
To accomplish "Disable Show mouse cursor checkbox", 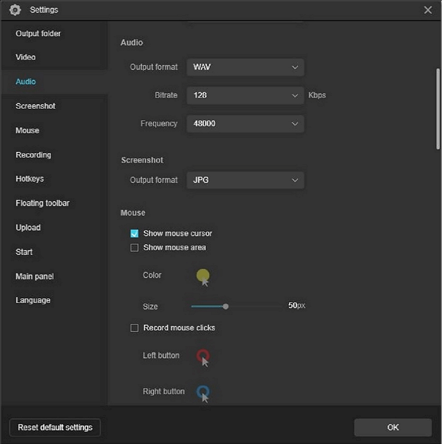I will (134, 233).
